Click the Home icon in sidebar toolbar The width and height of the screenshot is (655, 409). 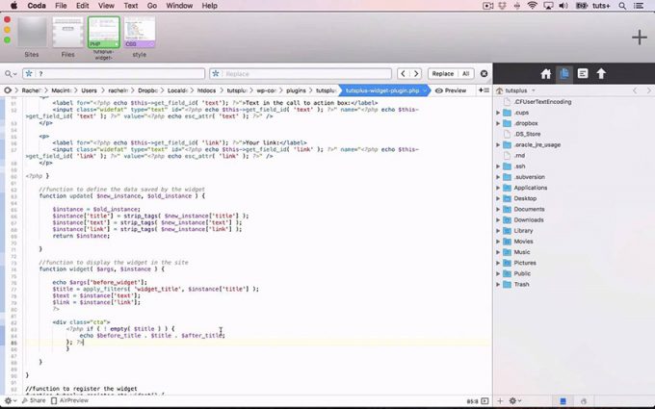click(x=546, y=73)
